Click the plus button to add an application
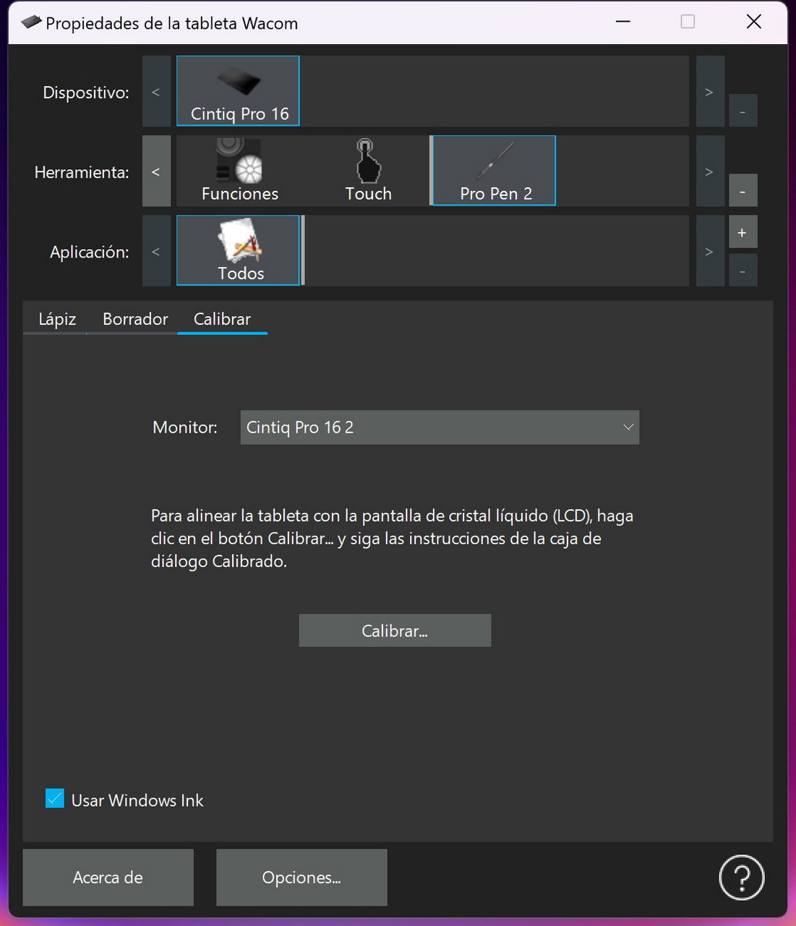Viewport: 796px width, 926px height. click(x=742, y=232)
